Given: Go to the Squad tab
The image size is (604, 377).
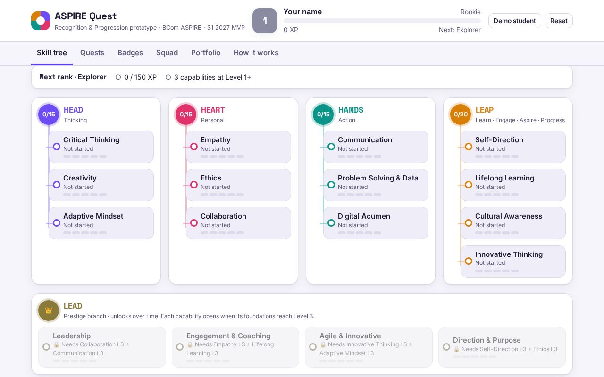Looking at the screenshot, I should 167,53.
